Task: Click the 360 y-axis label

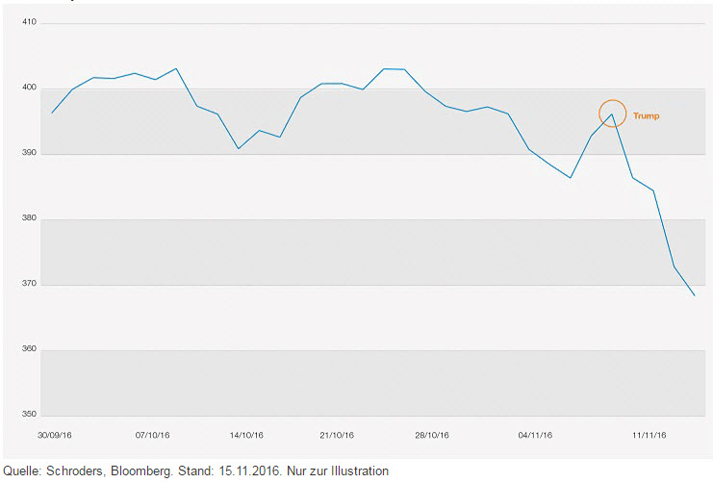Action: [x=28, y=349]
